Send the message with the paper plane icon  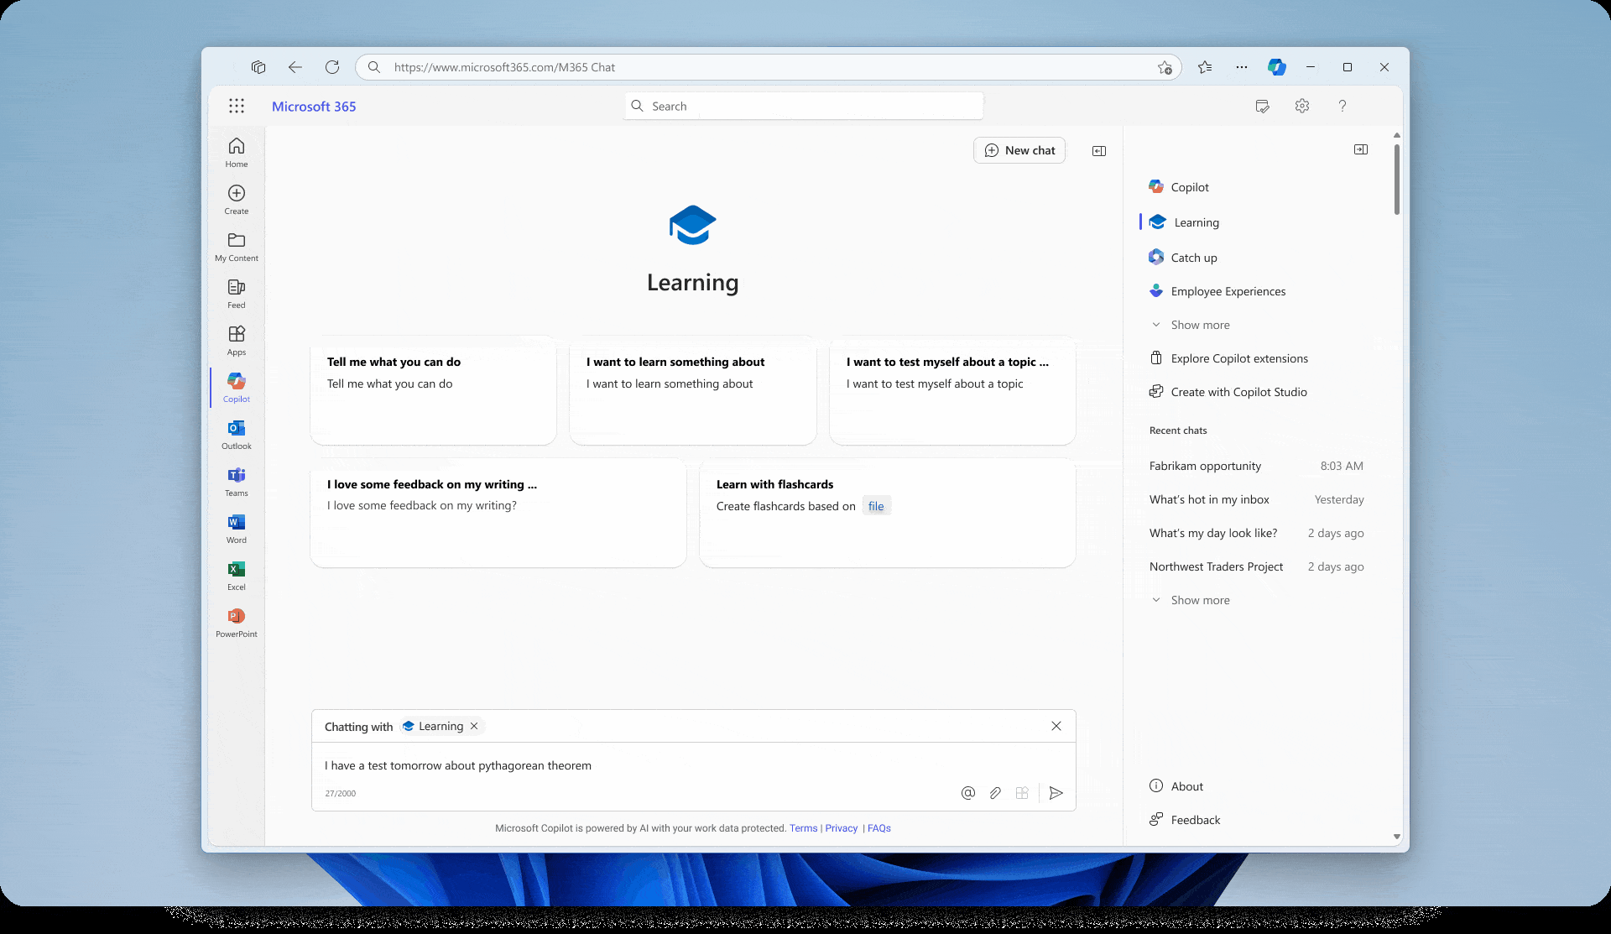tap(1056, 792)
